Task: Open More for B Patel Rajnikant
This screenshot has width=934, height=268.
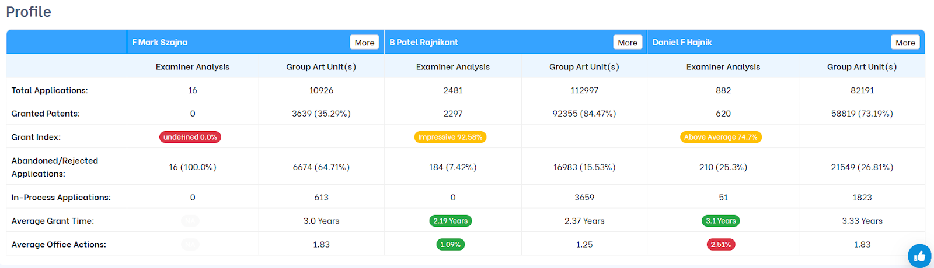Action: click(628, 43)
